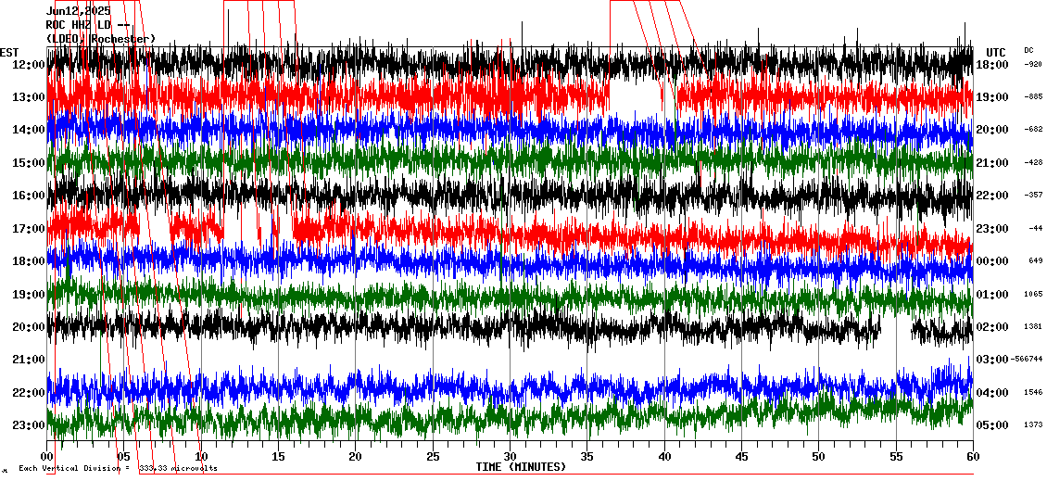
Task: Select the (LDEO: Rochester) station text
Action: 100,39
